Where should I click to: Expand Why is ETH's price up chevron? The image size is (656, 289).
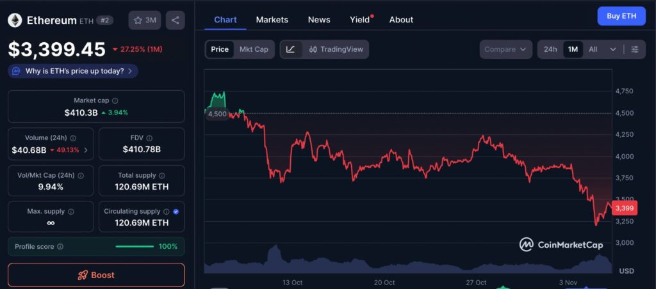(130, 71)
